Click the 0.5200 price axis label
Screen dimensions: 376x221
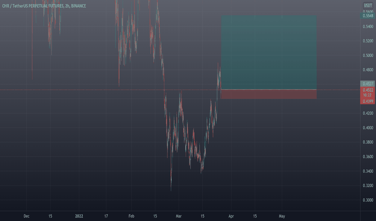(x=368, y=41)
